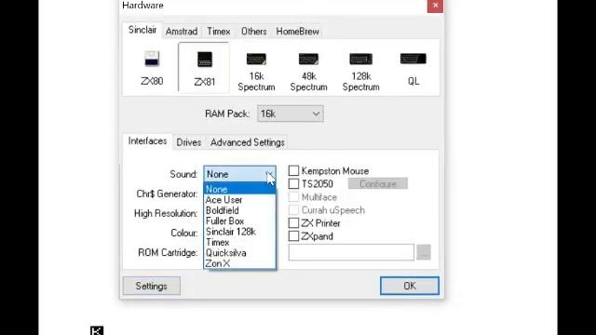
Task: Open the Advanced Settings tab
Action: coord(248,142)
